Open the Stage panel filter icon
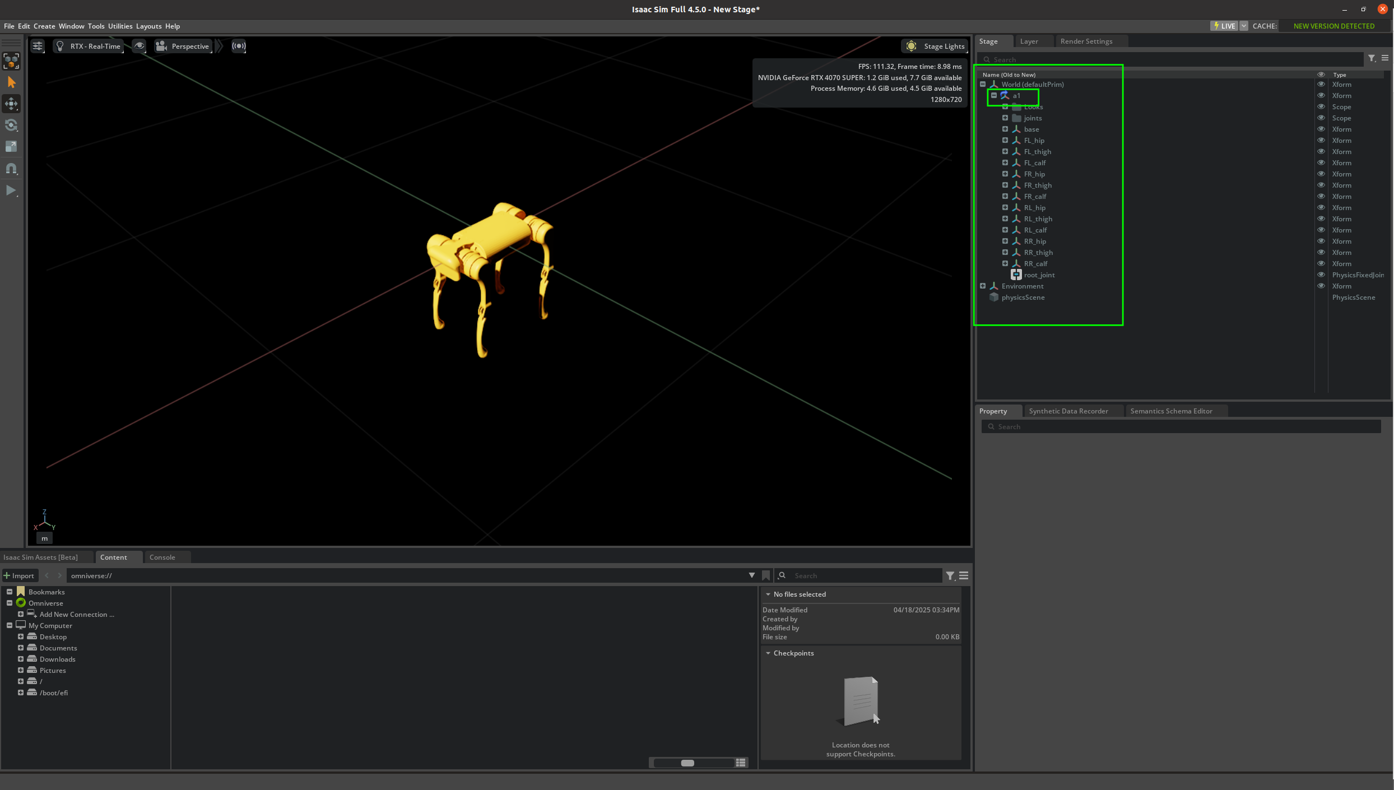 (1372, 58)
